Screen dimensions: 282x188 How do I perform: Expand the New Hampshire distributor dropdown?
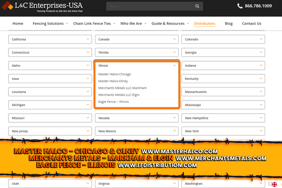223,118
